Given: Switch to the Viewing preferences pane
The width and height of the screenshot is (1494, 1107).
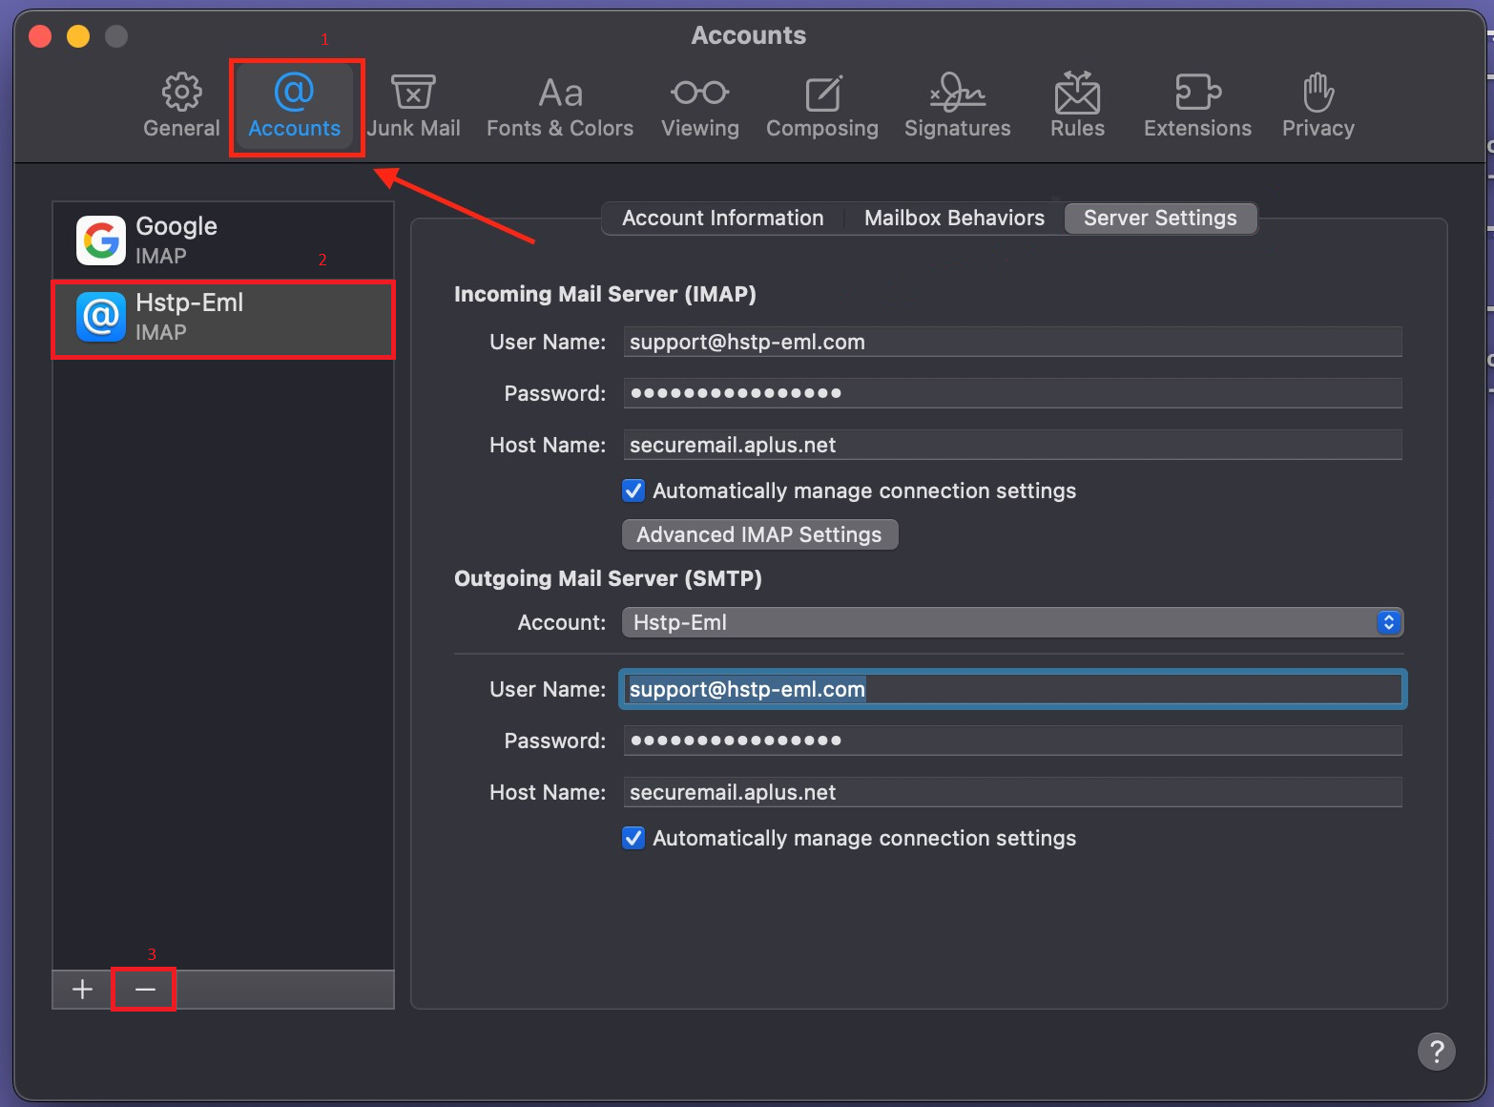Looking at the screenshot, I should [700, 106].
